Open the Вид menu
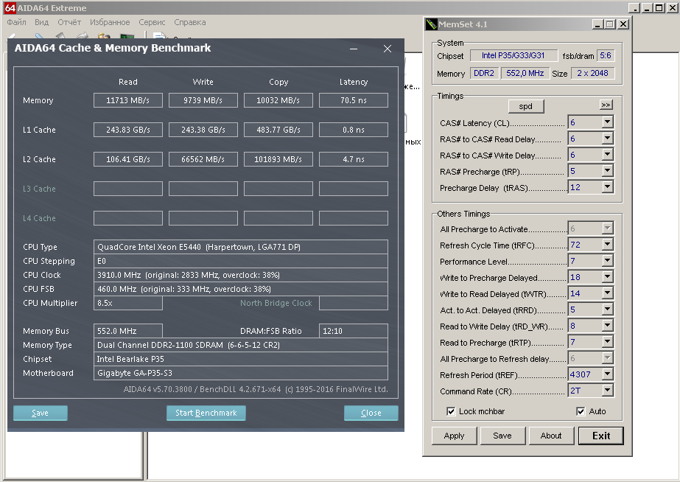 tap(42, 22)
